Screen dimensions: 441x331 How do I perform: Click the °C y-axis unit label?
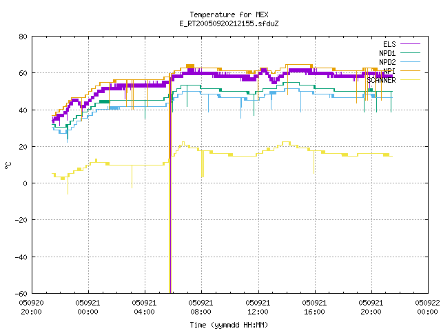(x=8, y=165)
